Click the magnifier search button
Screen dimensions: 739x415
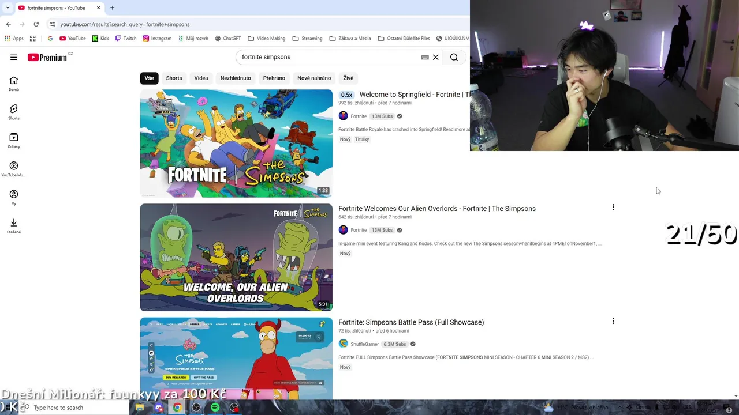point(454,57)
